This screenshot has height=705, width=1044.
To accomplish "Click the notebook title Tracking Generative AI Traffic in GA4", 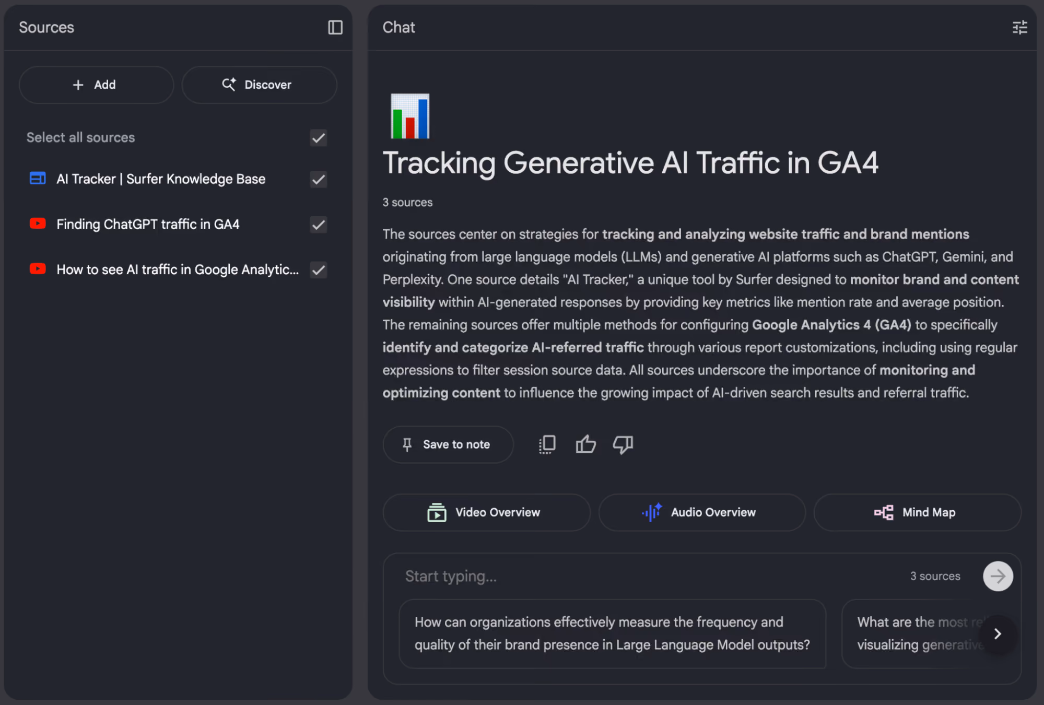I will coord(630,162).
